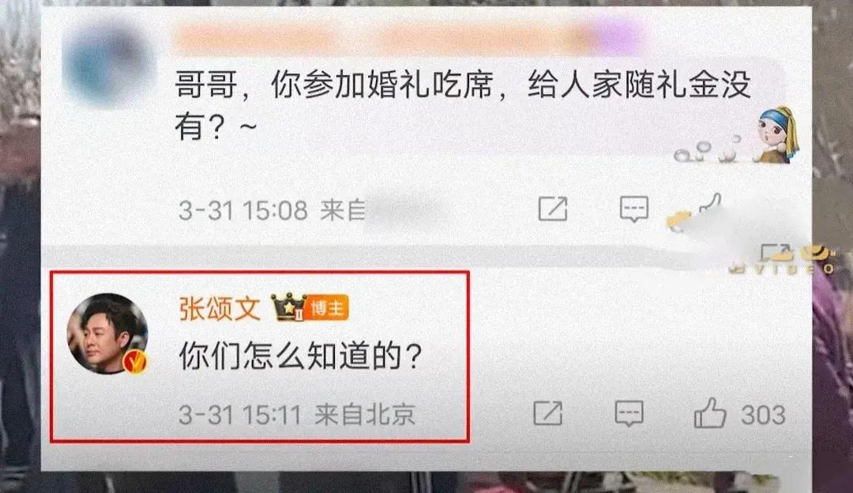This screenshot has width=853, height=493.
Task: Tap the crown membership badge beside 张颂文
Action: [x=289, y=308]
